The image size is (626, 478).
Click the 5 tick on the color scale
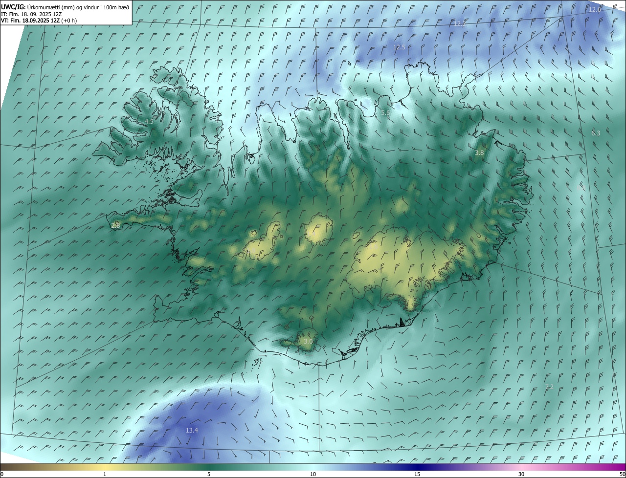tap(209, 474)
